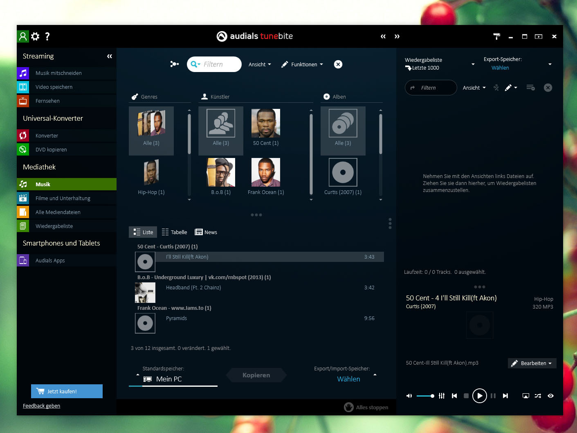Go to the previous track
This screenshot has width=577, height=433.
pos(454,396)
